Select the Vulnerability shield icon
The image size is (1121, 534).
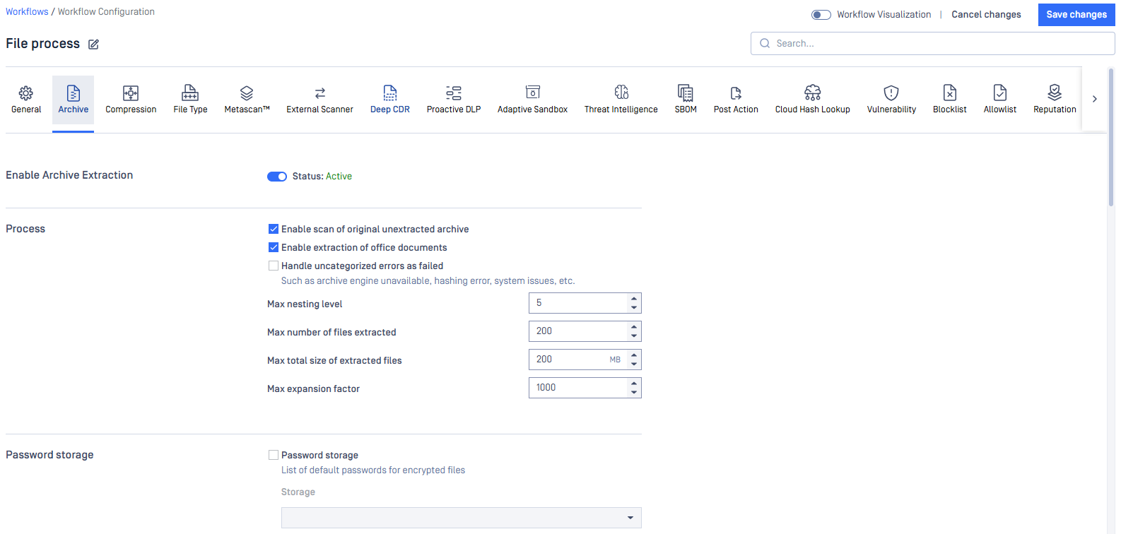[891, 93]
